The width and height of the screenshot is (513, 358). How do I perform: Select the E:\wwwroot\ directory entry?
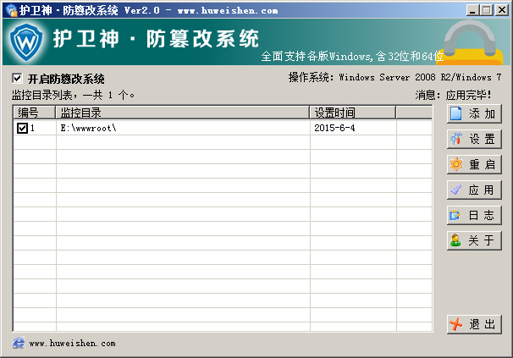88,128
